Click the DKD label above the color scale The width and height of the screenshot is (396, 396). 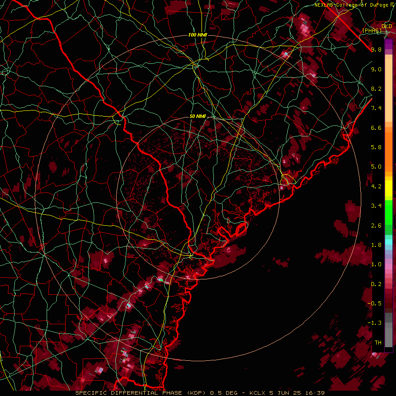pos(387,26)
